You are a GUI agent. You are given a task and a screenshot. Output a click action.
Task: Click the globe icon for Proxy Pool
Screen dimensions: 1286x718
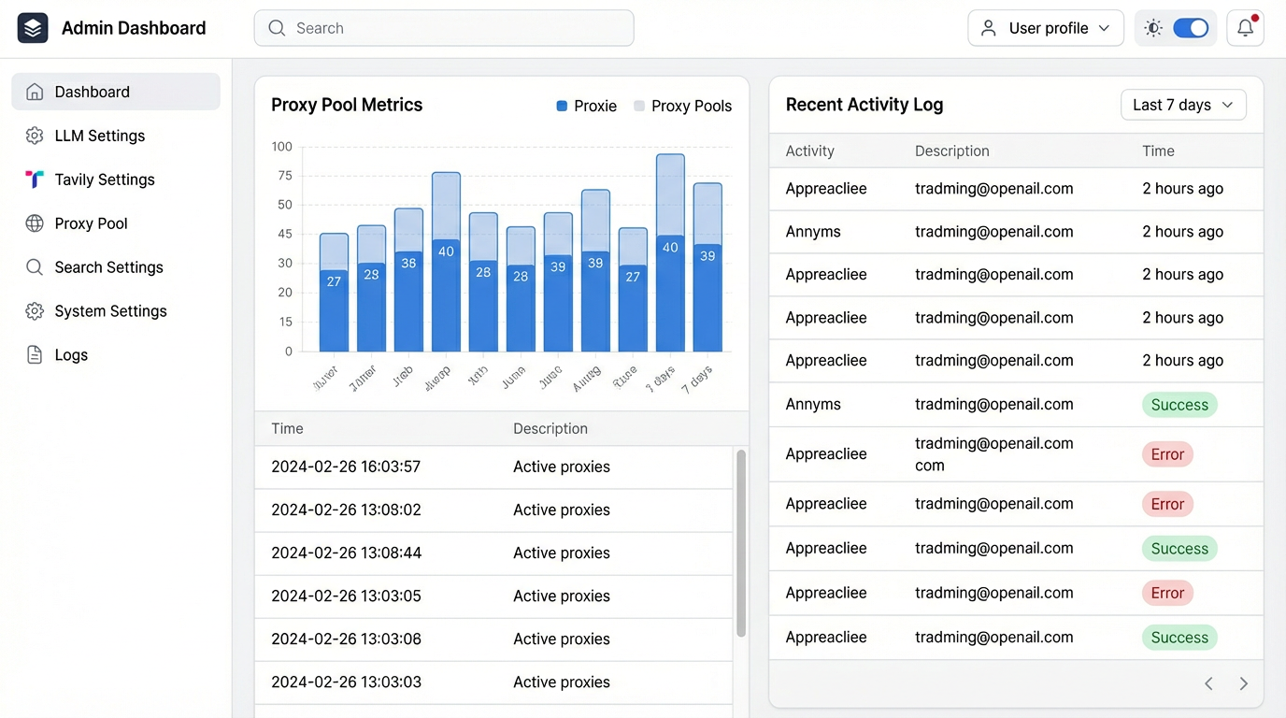tap(35, 223)
